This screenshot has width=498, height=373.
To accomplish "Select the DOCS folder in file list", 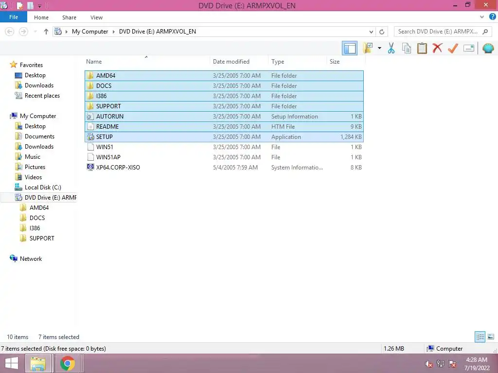I will click(224, 85).
